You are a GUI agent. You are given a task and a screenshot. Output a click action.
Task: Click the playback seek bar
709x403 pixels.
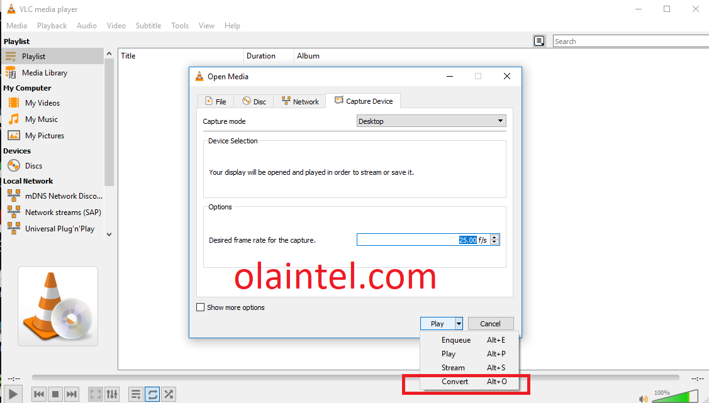[355, 378]
